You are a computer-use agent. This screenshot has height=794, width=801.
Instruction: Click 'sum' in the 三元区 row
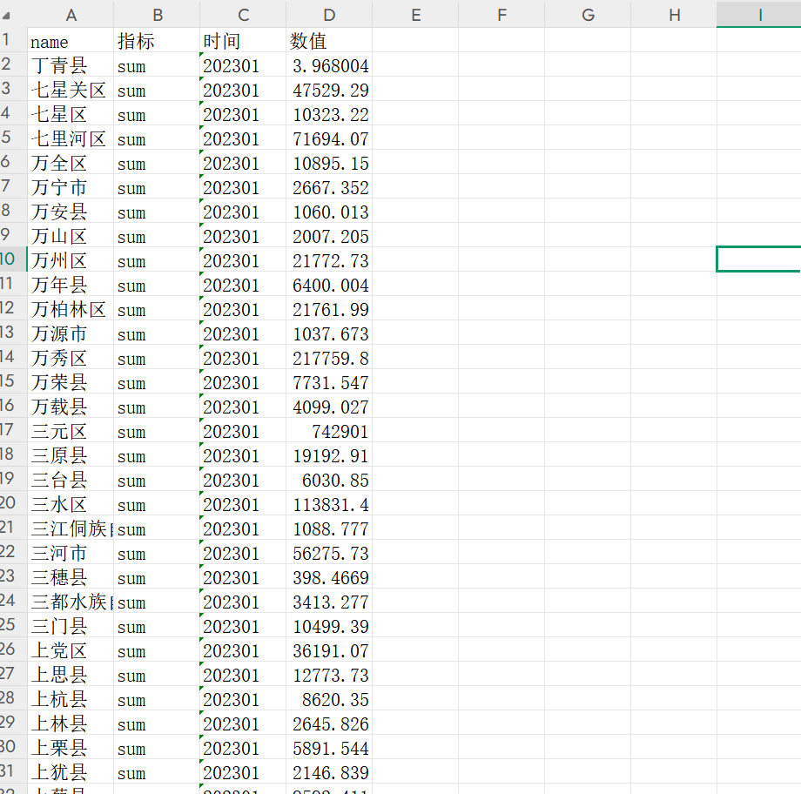click(157, 430)
